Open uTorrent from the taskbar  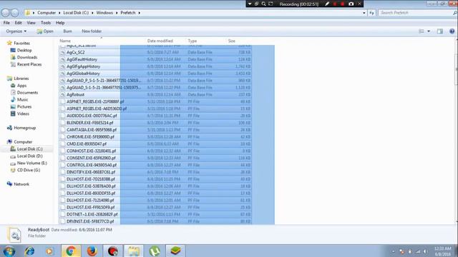(x=155, y=251)
